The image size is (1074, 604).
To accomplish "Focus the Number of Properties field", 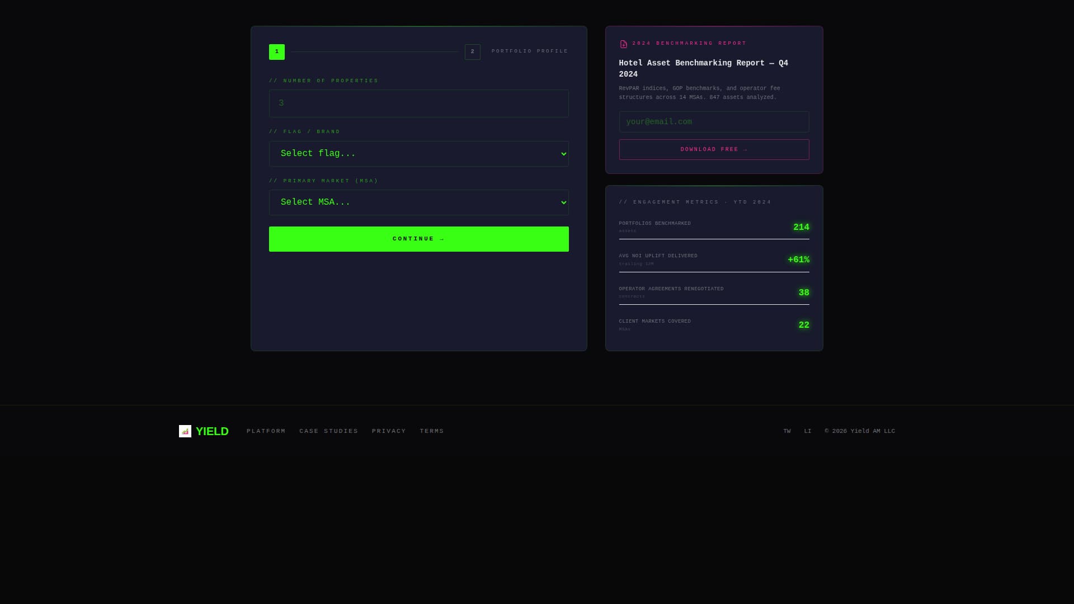I will coord(418,103).
